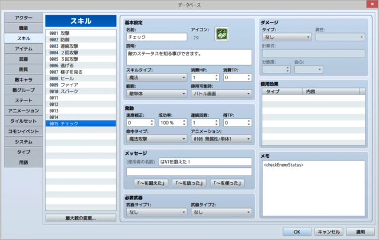
Task: Open the アニメーション tab
Action: coord(24,111)
